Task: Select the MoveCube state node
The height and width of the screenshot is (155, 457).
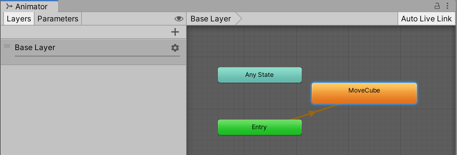Action: click(364, 93)
